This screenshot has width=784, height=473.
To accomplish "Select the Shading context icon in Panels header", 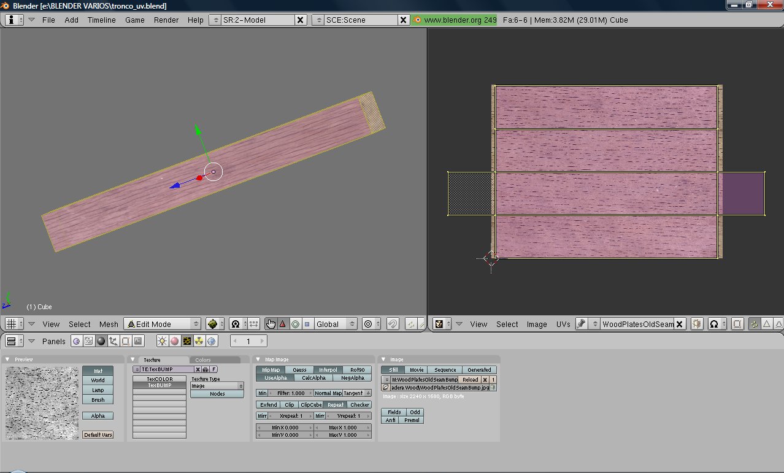I will pos(101,341).
